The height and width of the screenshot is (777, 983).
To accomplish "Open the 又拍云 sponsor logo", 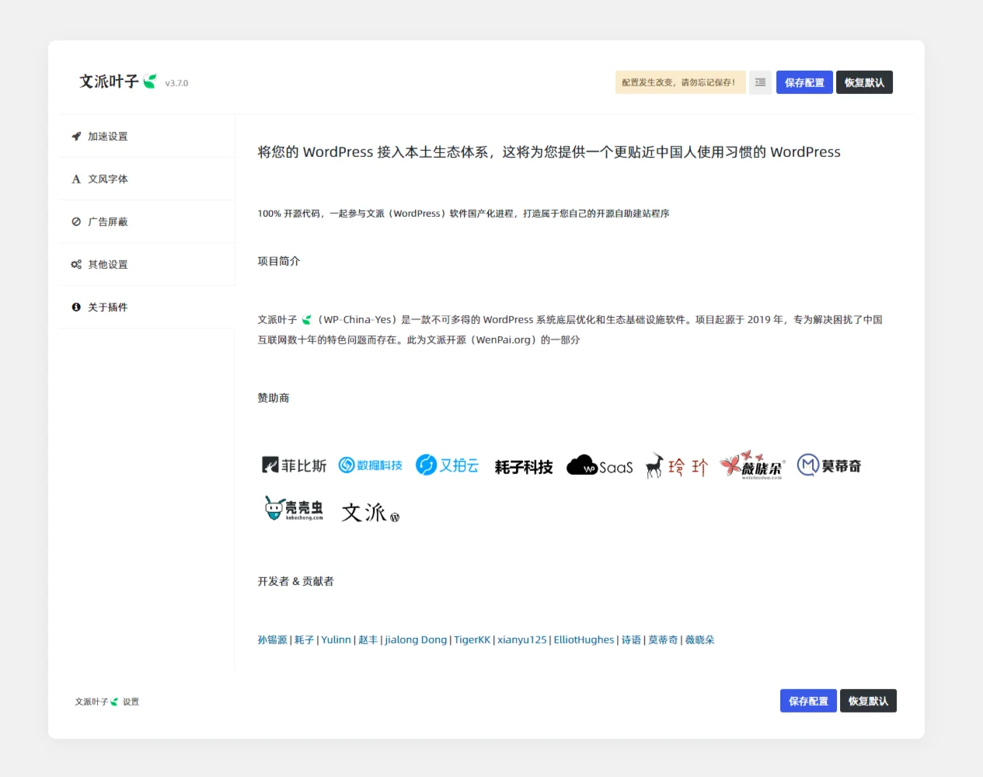I will [x=447, y=465].
